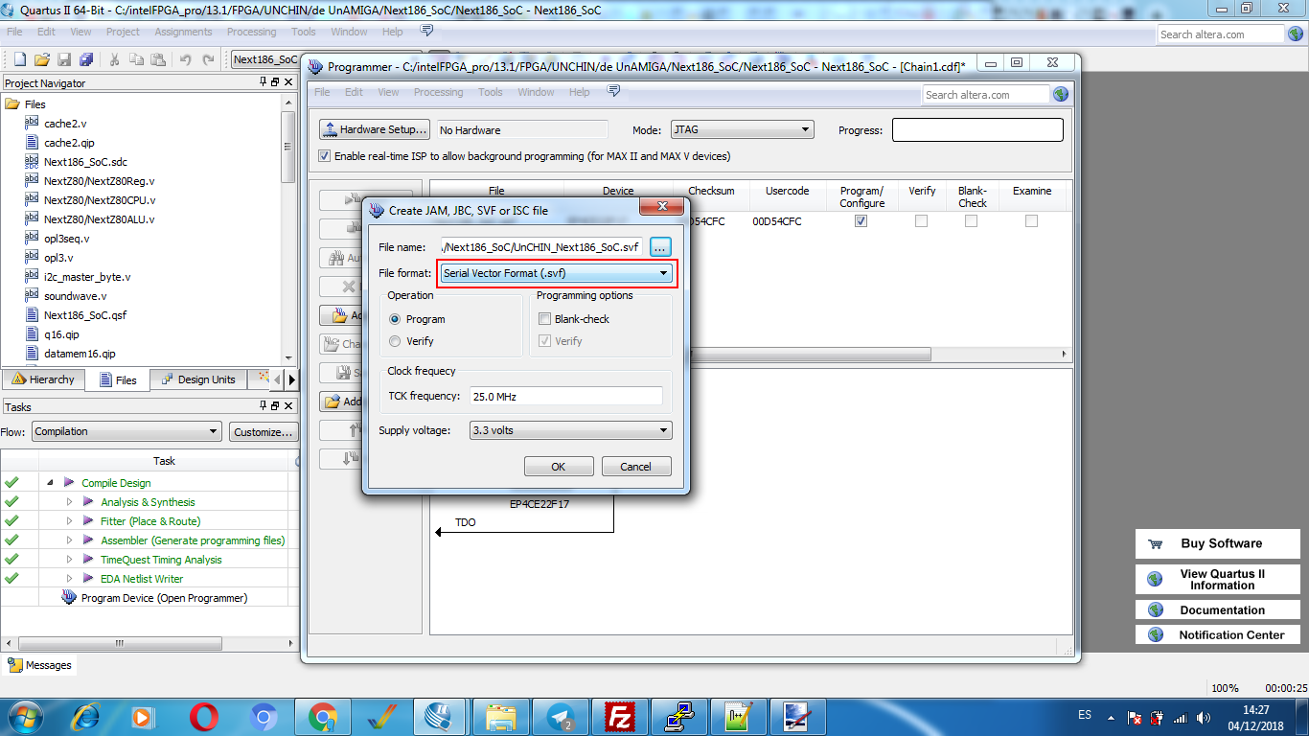The width and height of the screenshot is (1309, 736).
Task: Click the browse (...) button for file name
Action: [660, 247]
